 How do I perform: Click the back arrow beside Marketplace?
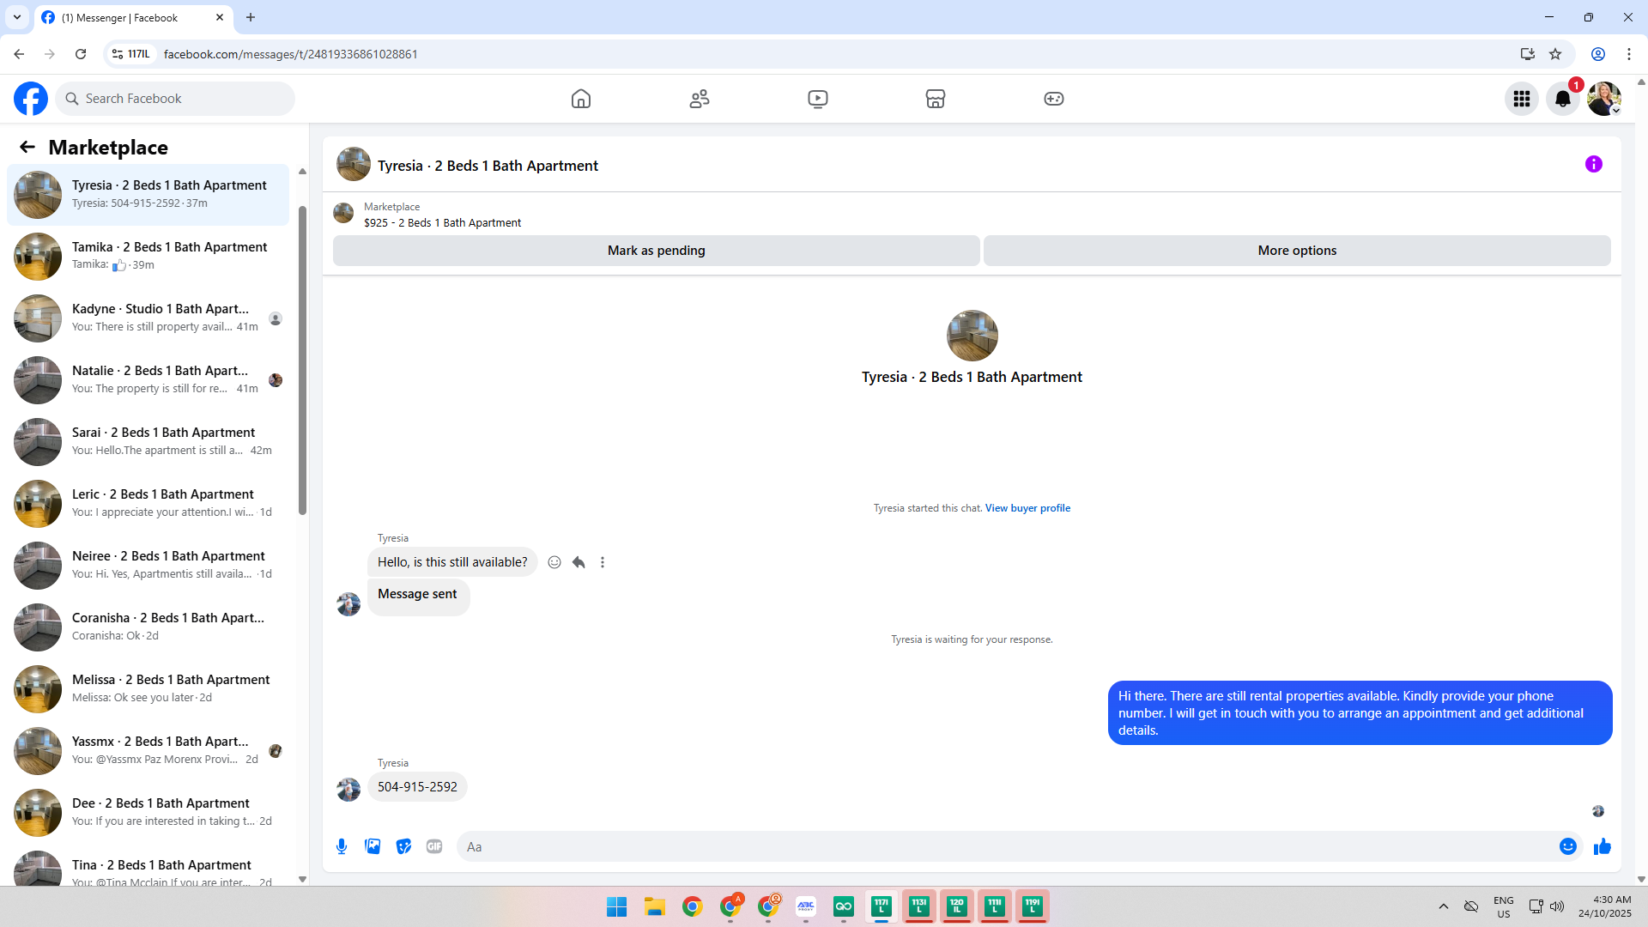pos(27,147)
